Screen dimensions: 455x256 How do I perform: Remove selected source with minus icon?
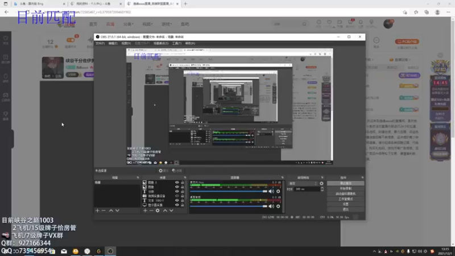(x=151, y=210)
